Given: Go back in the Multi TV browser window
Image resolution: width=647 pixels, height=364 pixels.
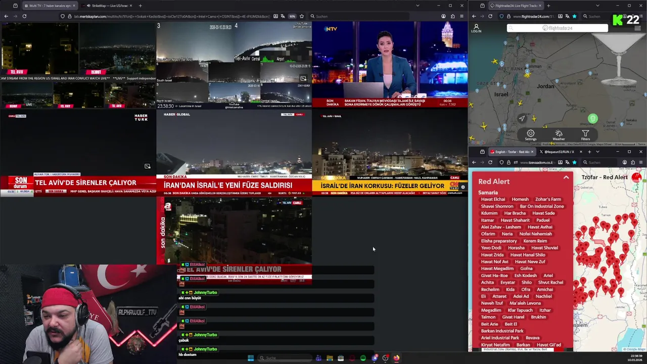Looking at the screenshot, I should click(x=6, y=16).
